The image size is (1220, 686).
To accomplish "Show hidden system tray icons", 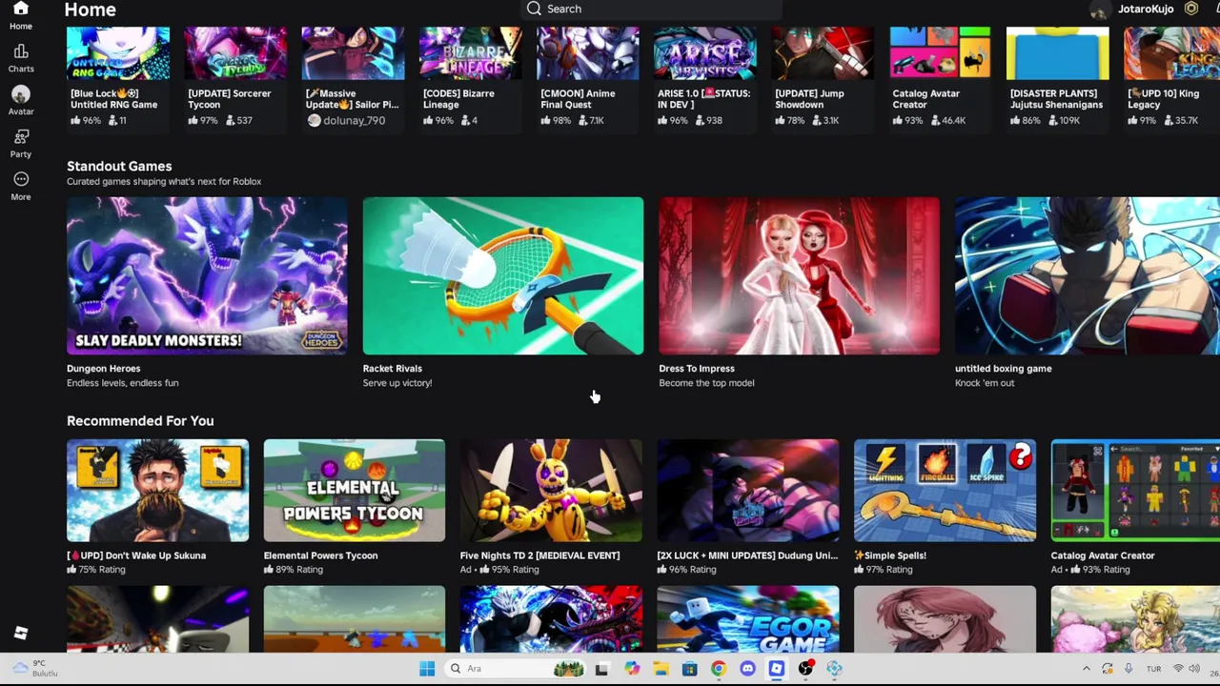I will click(1086, 669).
